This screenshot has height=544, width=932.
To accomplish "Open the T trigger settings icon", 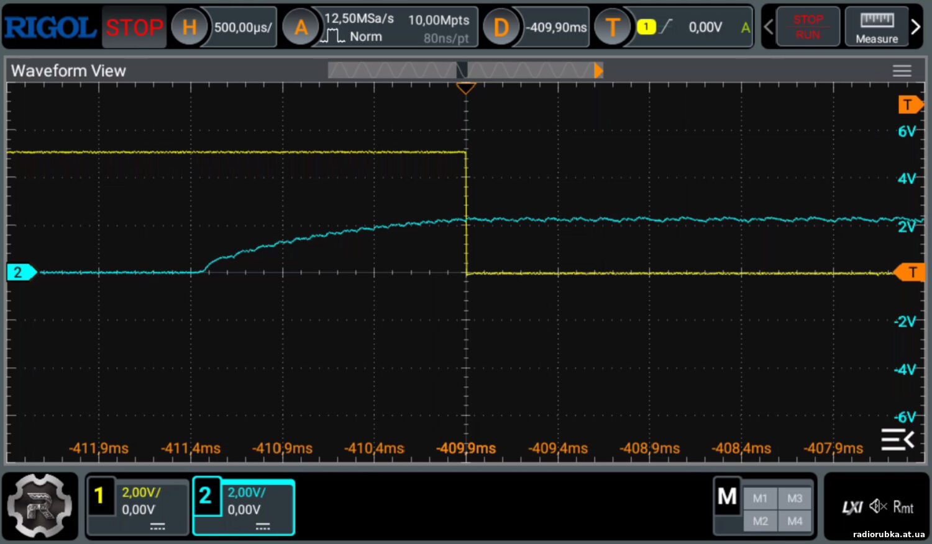I will pyautogui.click(x=613, y=27).
